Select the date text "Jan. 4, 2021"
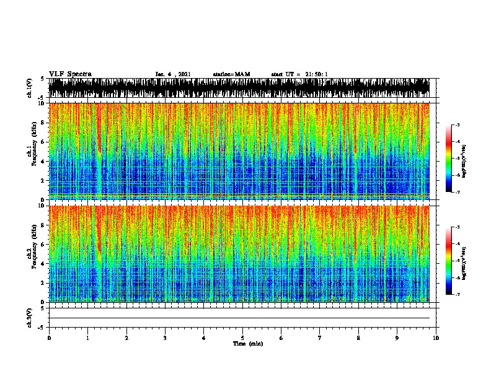This screenshot has width=491, height=379. [x=173, y=74]
